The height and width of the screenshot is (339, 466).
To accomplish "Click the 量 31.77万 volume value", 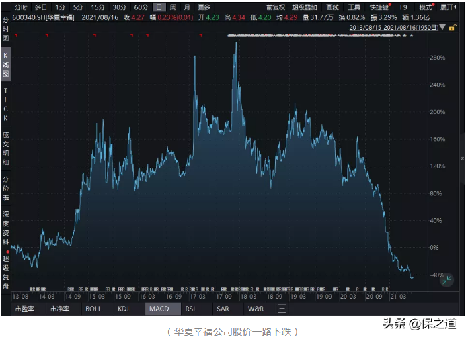I will pos(317,17).
